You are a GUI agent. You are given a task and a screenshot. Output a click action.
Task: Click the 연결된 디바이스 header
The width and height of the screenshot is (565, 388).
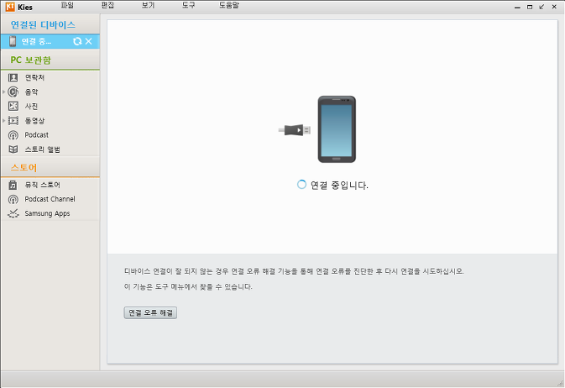click(x=43, y=24)
